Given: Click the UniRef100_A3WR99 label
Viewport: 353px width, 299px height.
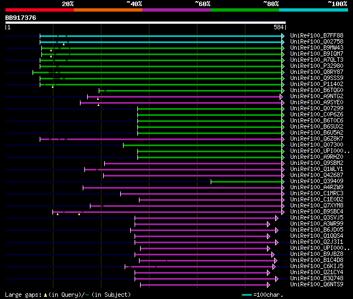Looking at the screenshot, I should click(317, 224).
